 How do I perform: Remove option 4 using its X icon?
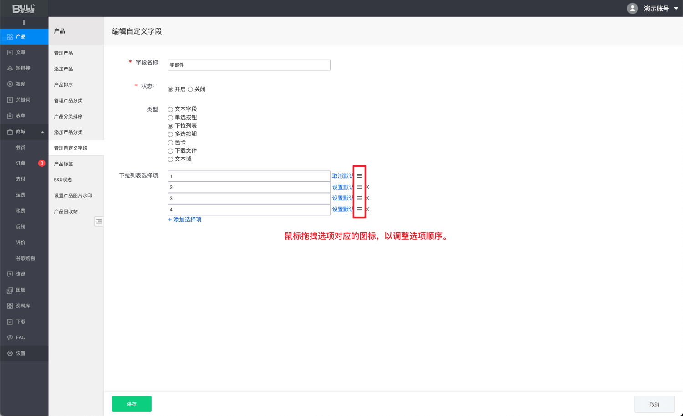click(x=367, y=210)
